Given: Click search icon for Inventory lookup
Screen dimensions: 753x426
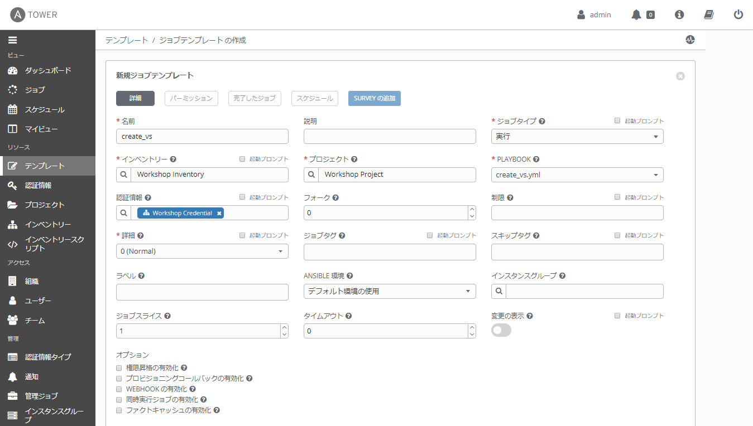Looking at the screenshot, I should [x=124, y=175].
